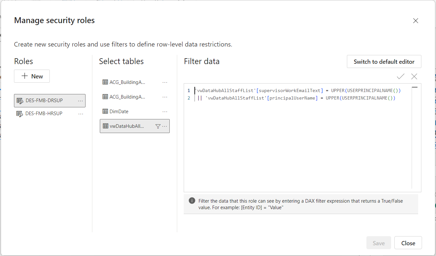Discard DAX filter changes with X icon
Viewport: 436px width, 256px height.
click(414, 76)
